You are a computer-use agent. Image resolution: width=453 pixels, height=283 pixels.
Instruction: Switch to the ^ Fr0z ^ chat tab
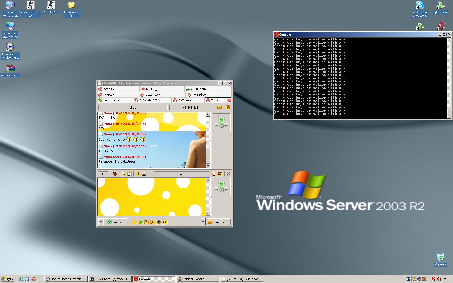[x=118, y=95]
